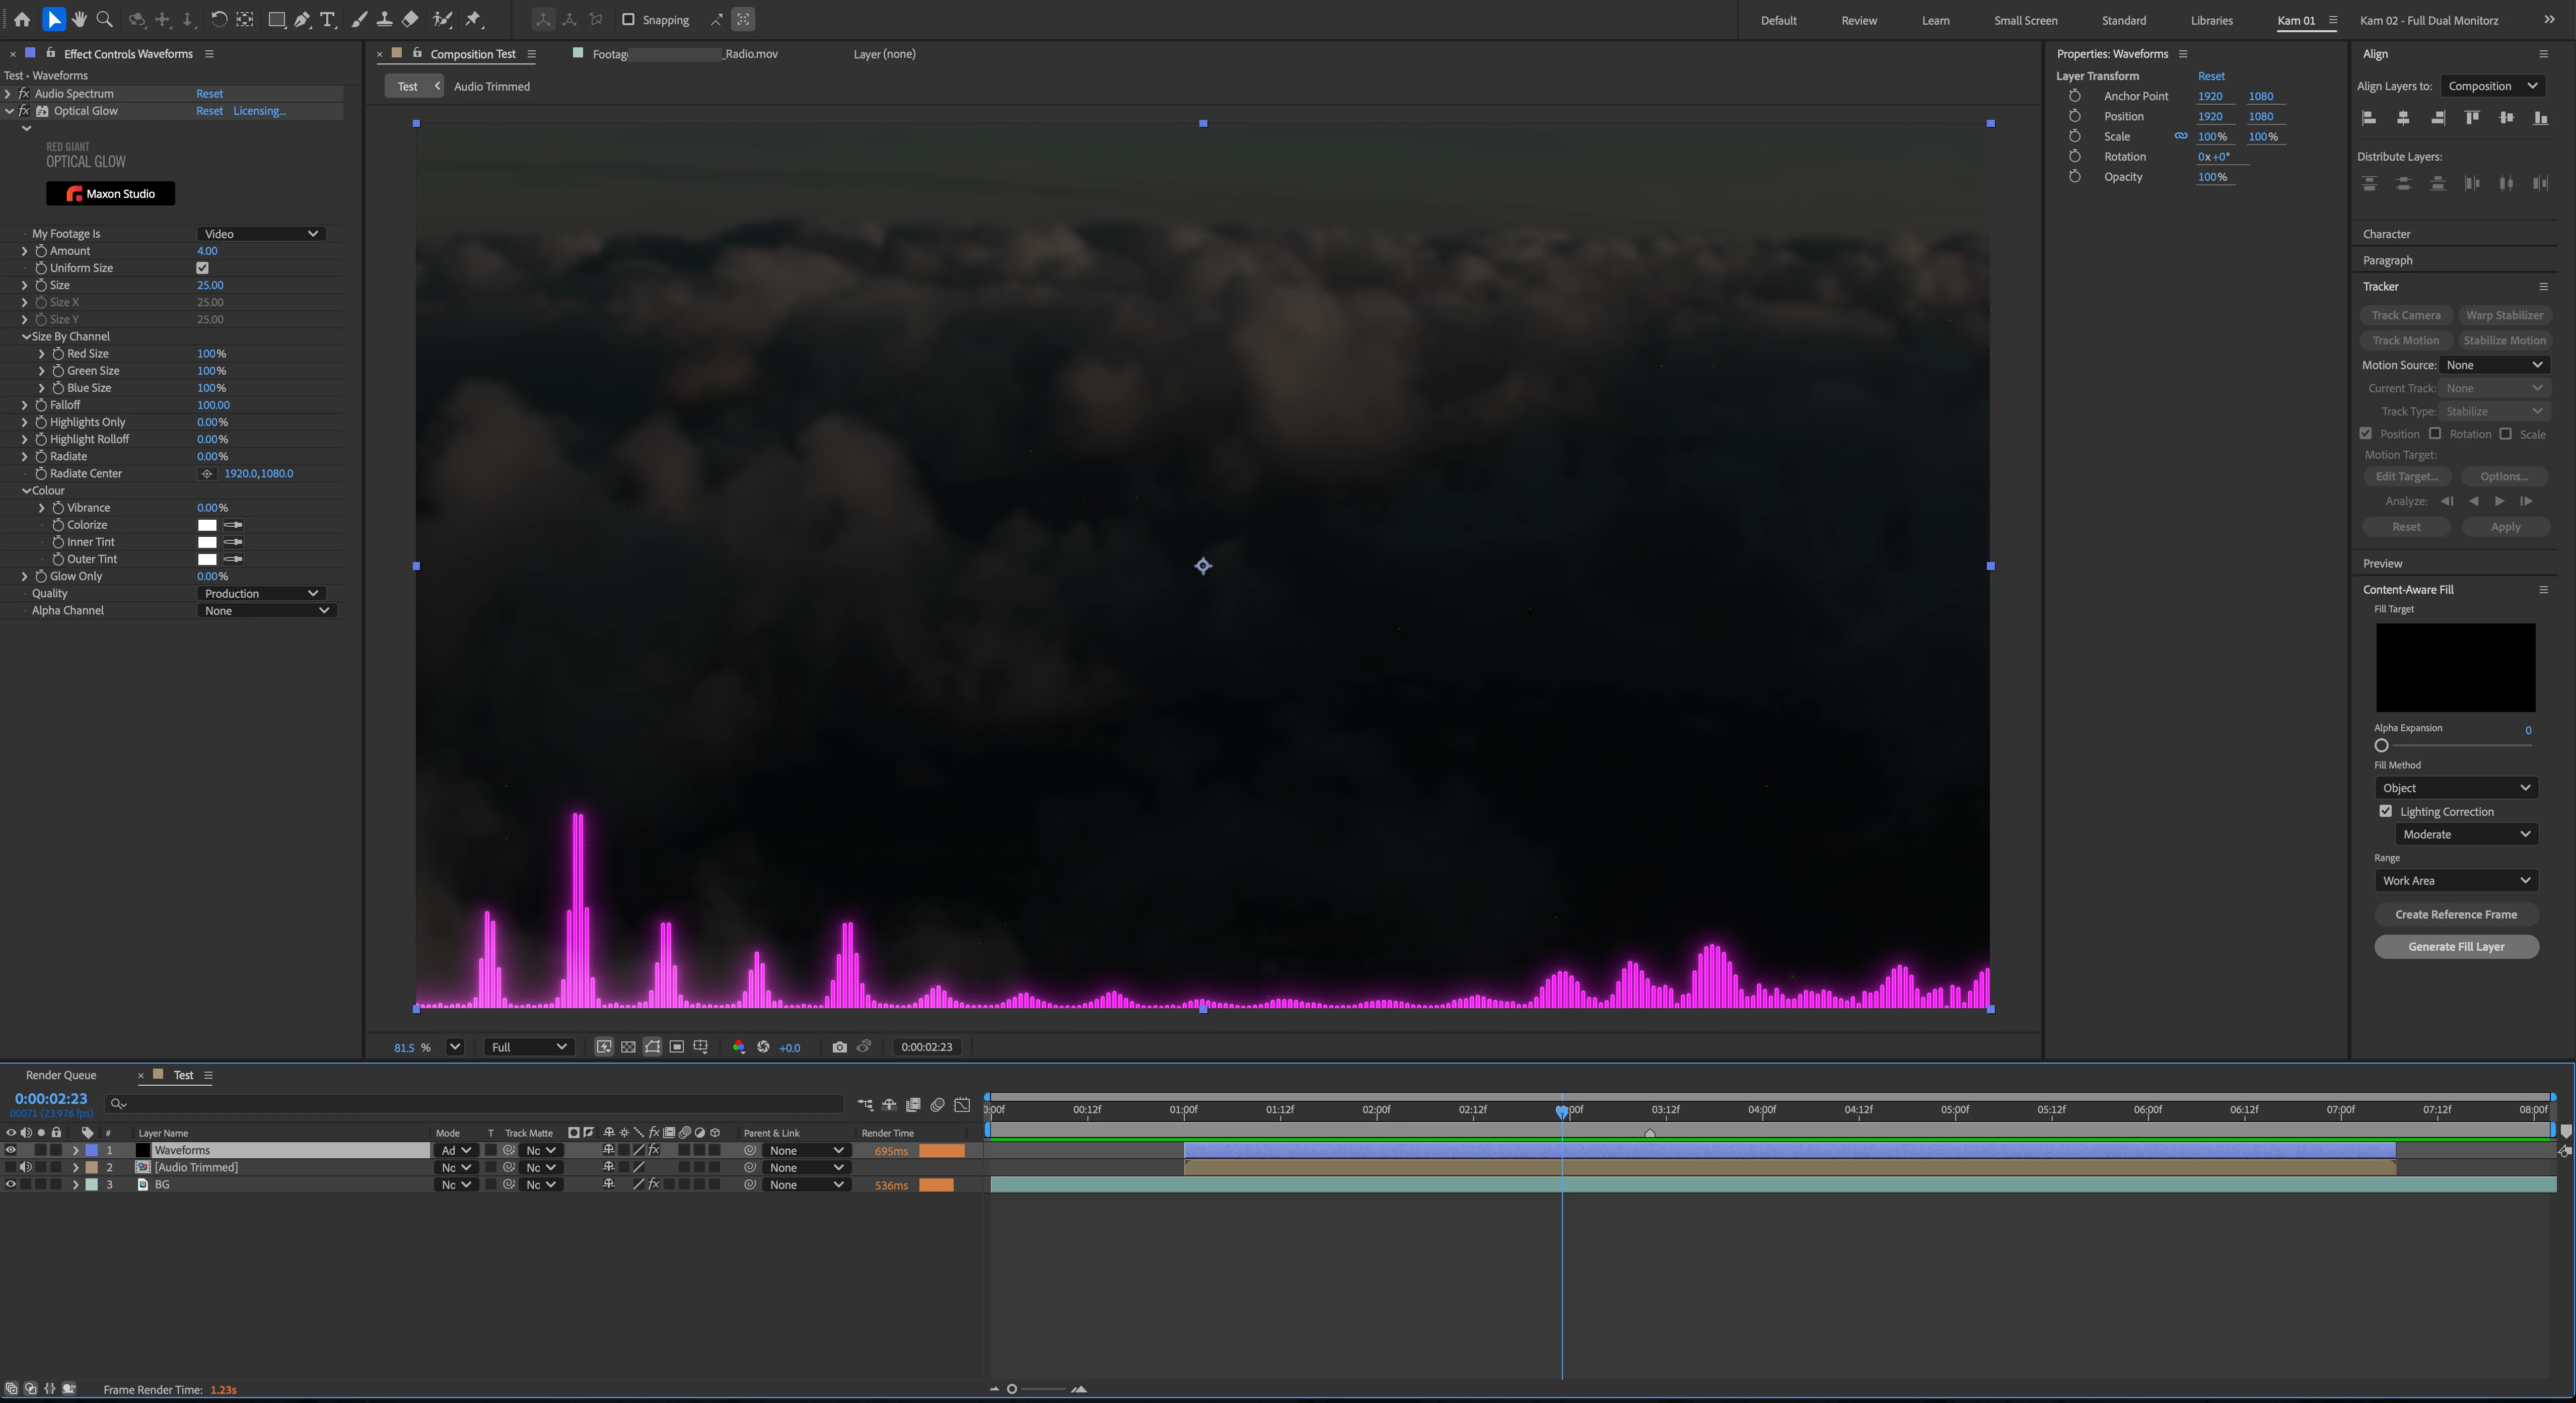This screenshot has width=2576, height=1403.
Task: Click Generate Fill Layer
Action: pos(2456,946)
